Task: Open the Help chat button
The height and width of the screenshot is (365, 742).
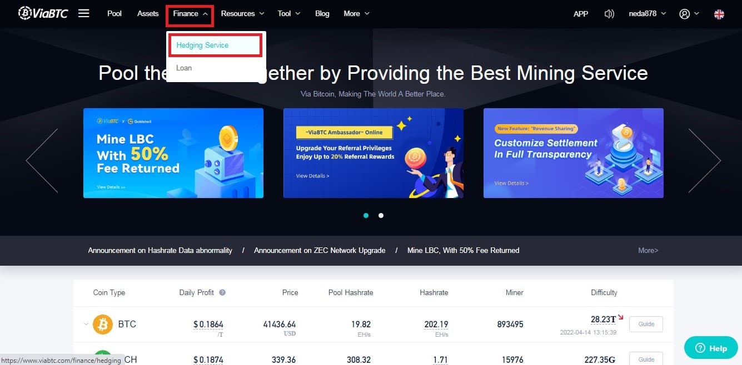Action: [710, 348]
